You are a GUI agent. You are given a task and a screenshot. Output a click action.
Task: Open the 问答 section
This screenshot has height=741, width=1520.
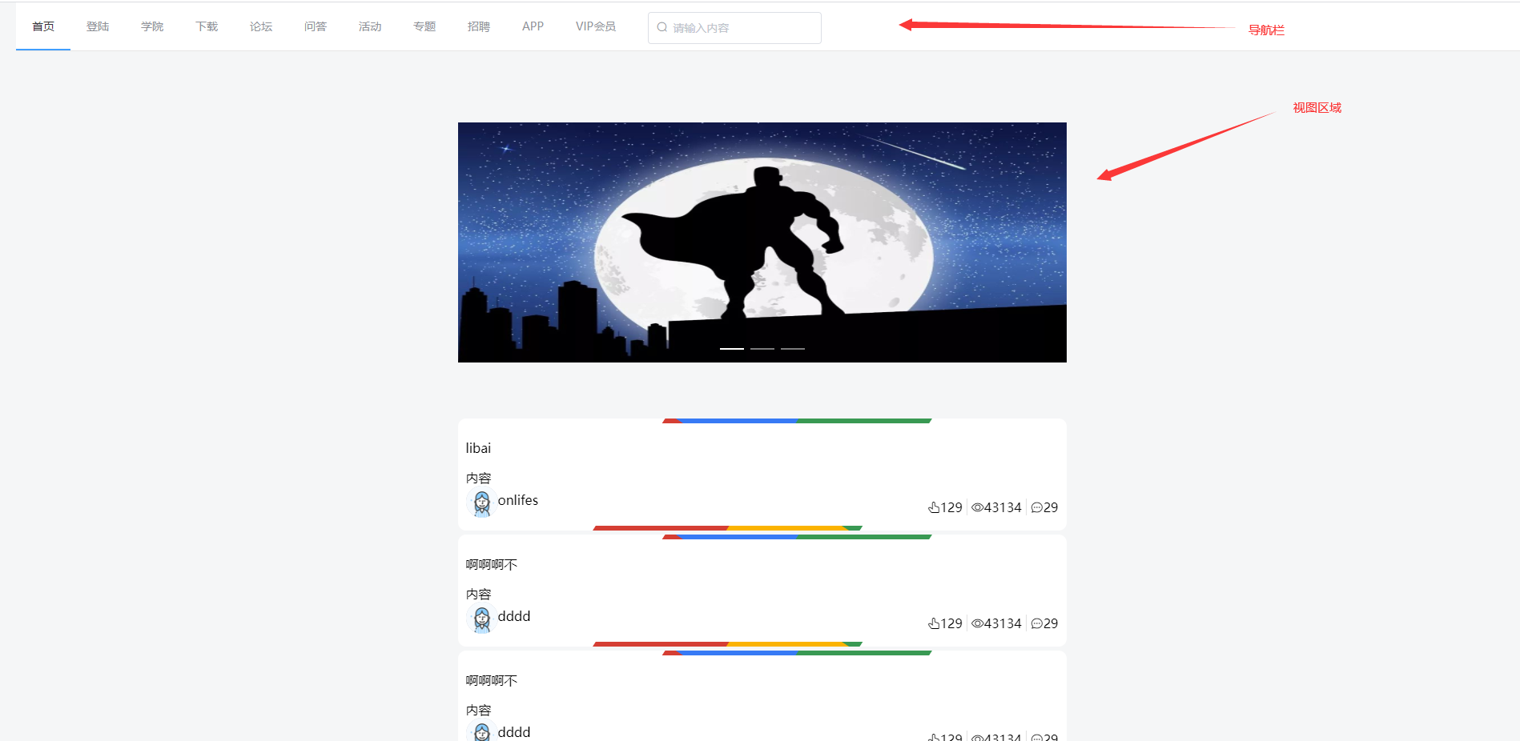click(316, 26)
